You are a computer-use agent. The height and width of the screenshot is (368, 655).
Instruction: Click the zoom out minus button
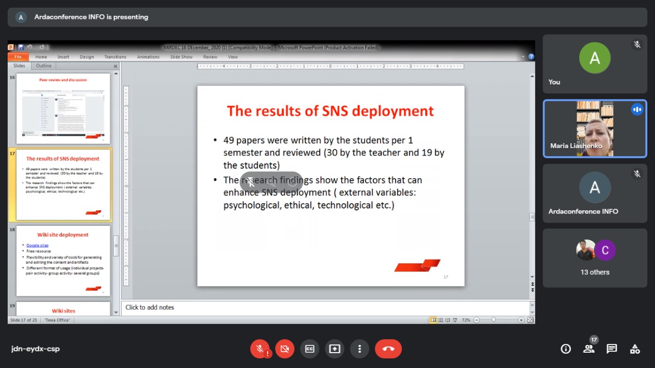coord(476,320)
